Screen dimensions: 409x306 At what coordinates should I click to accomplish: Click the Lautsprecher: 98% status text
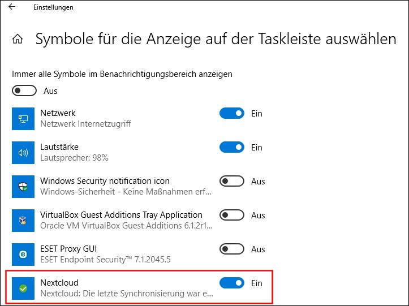(74, 158)
